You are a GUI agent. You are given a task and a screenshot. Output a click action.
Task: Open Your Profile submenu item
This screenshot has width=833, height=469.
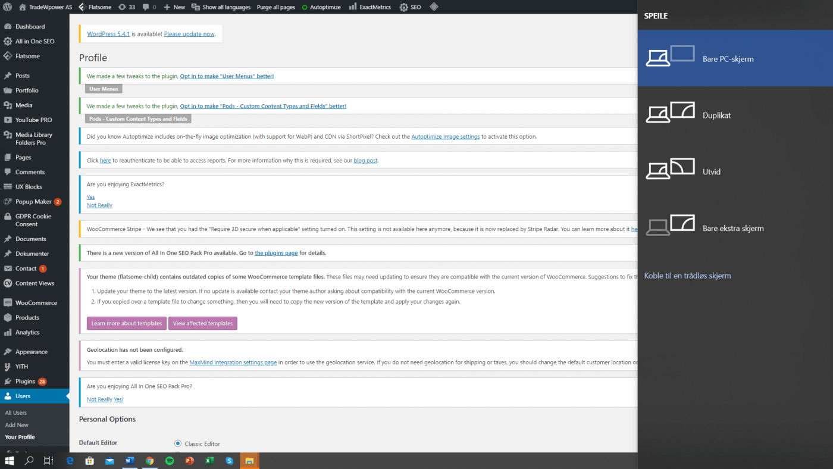pos(20,437)
